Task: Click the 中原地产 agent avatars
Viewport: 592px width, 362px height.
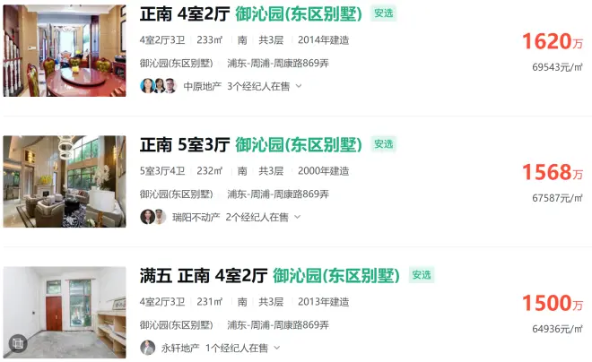Action: tap(159, 86)
